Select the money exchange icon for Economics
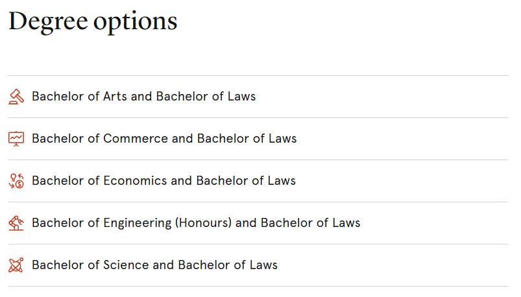The height and width of the screenshot is (297, 521). coord(16,181)
